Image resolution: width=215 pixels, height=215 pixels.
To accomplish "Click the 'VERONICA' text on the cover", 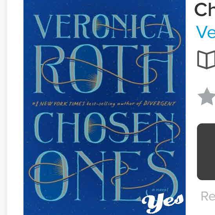I will point(104,26).
